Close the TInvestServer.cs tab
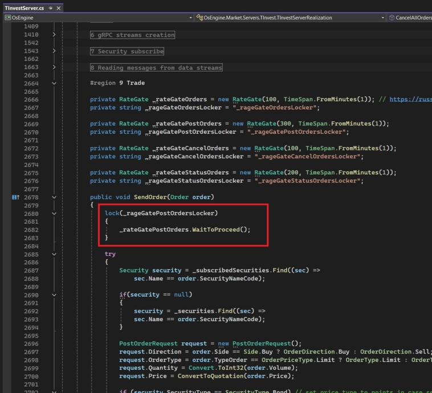This screenshot has height=393, width=432. (59, 9)
